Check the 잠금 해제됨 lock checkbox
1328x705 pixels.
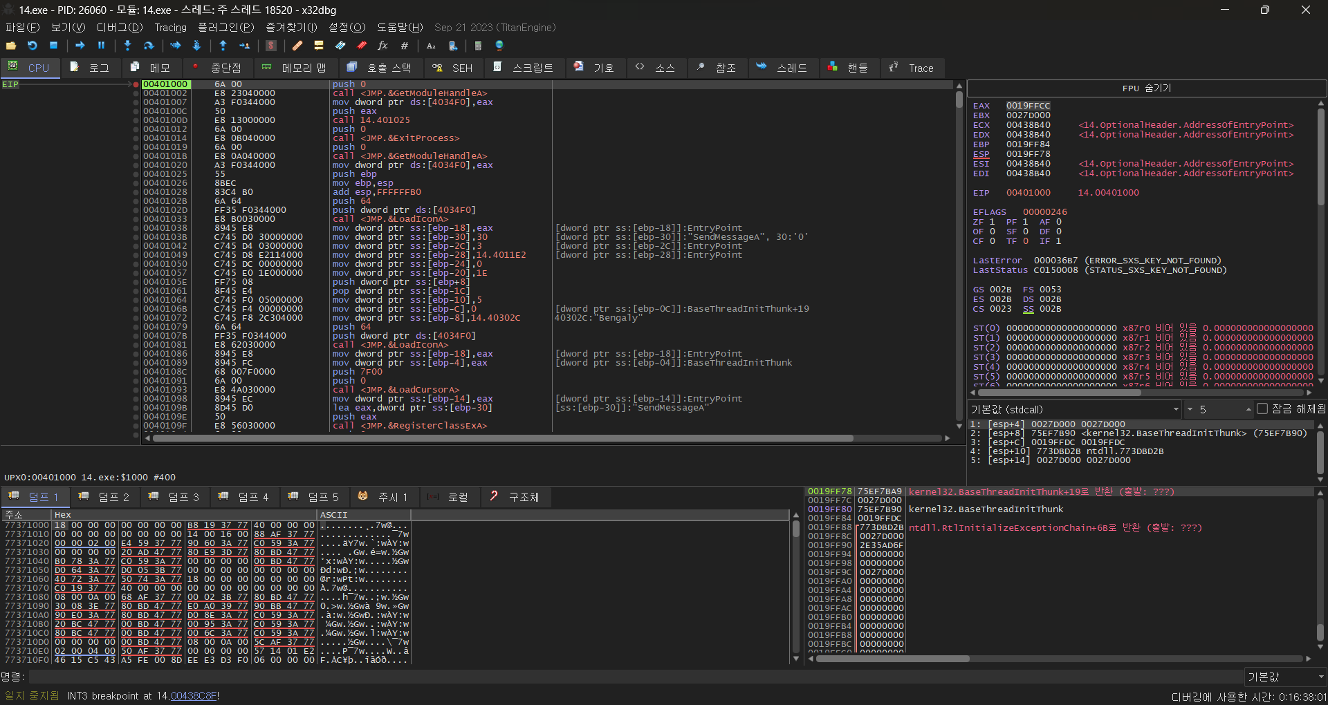1264,409
